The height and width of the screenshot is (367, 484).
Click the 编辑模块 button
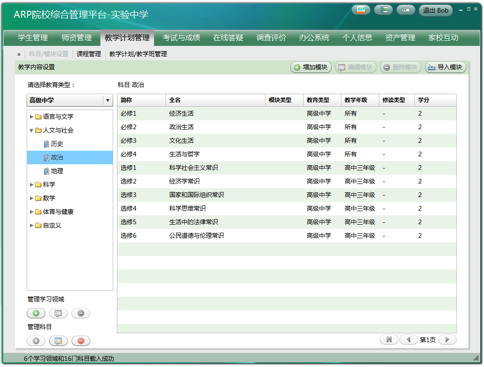(x=356, y=67)
